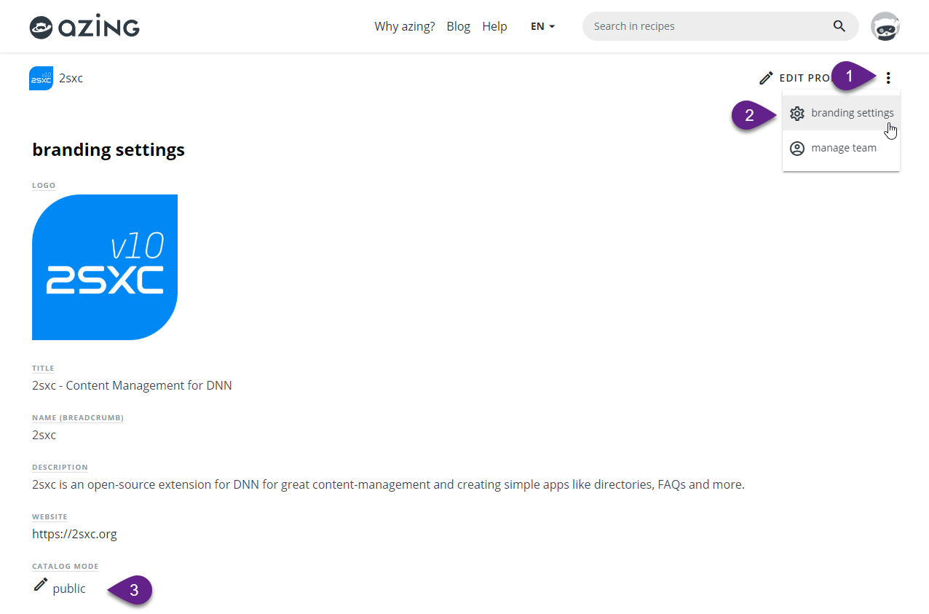This screenshot has width=929, height=614.
Task: Click the 2sxc breadcrumb name text
Action: point(71,78)
